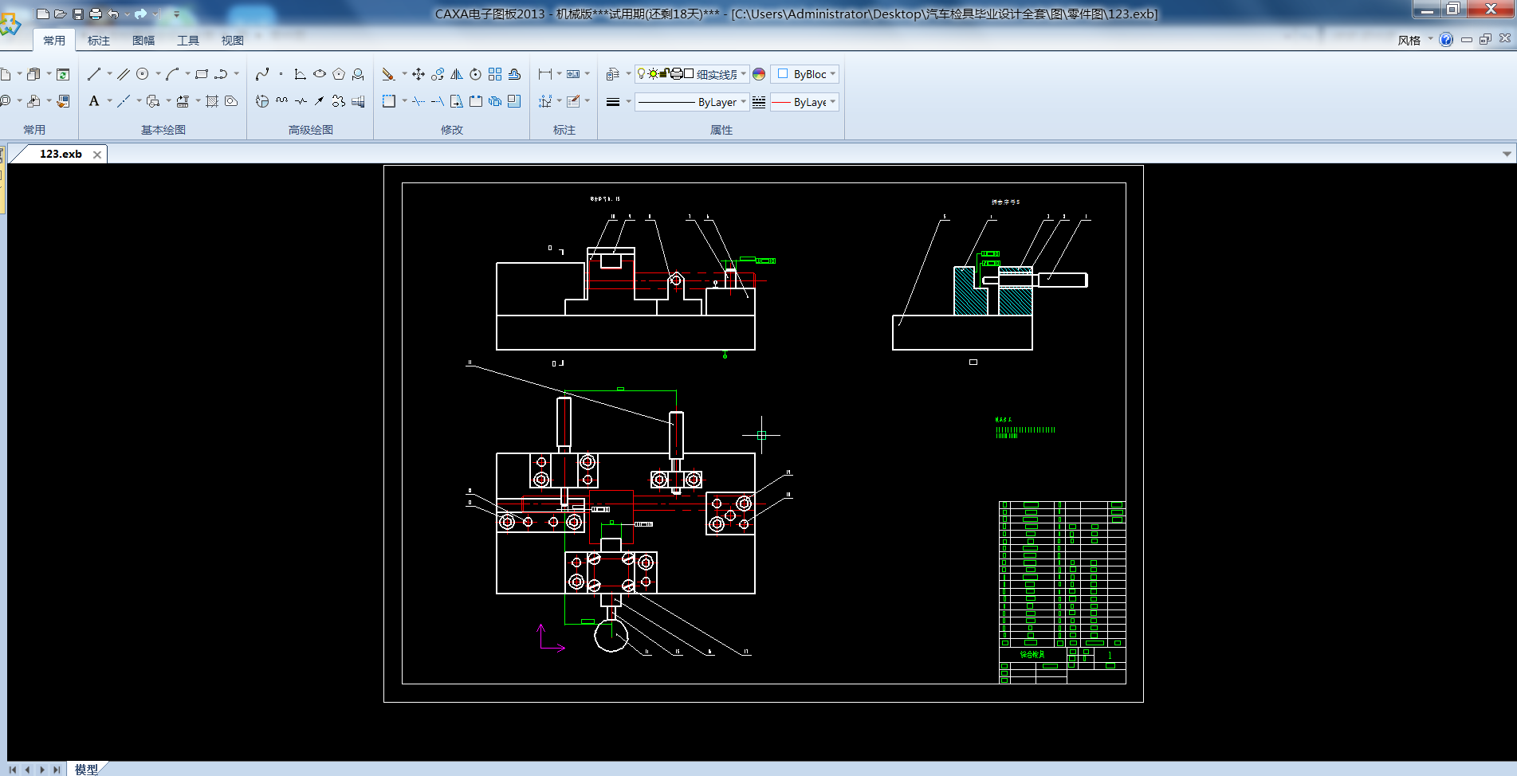Click the Hatch fill tool

click(x=211, y=101)
